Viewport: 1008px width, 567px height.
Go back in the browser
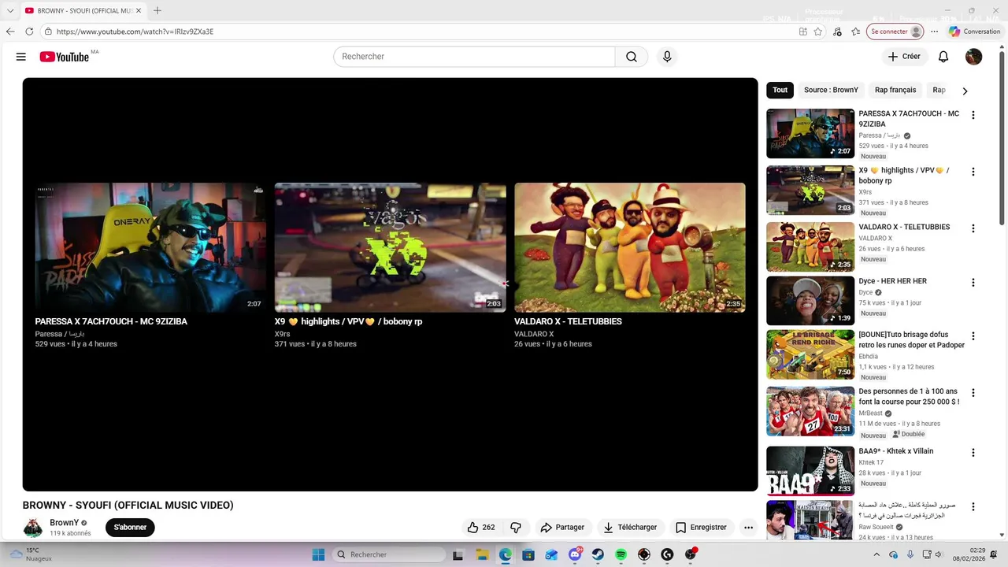pyautogui.click(x=10, y=31)
